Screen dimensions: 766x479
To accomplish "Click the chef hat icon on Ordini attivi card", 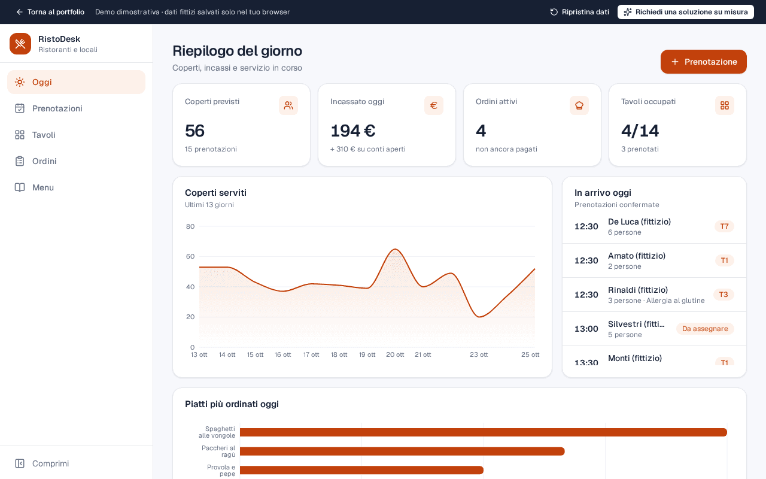I will (579, 105).
